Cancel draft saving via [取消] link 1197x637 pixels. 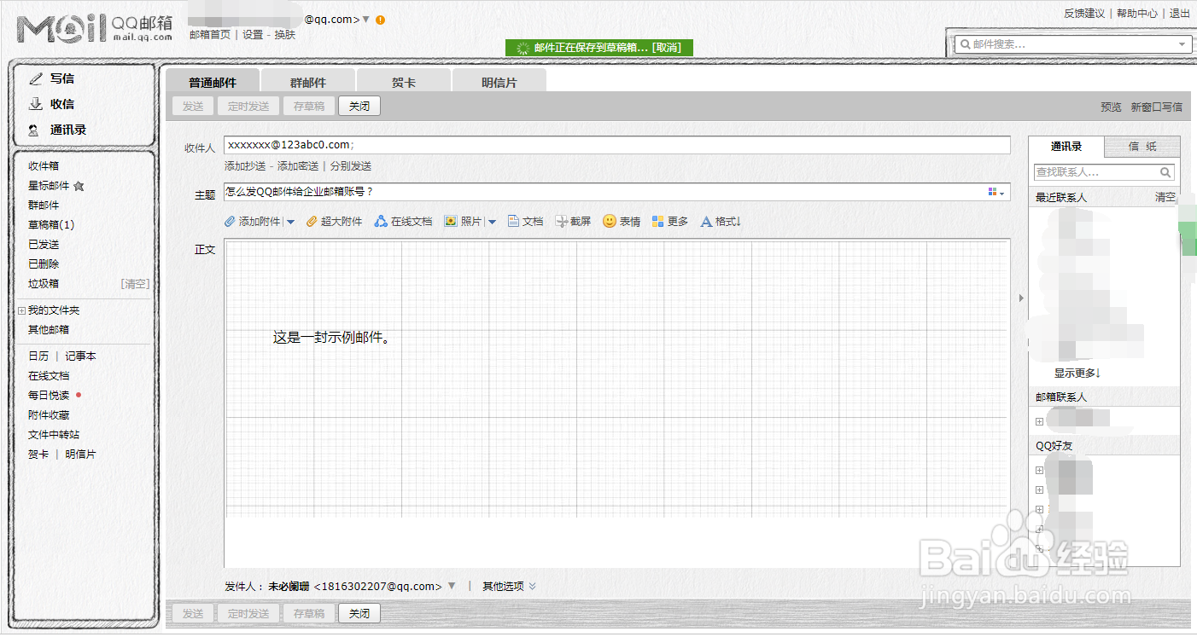(x=666, y=48)
